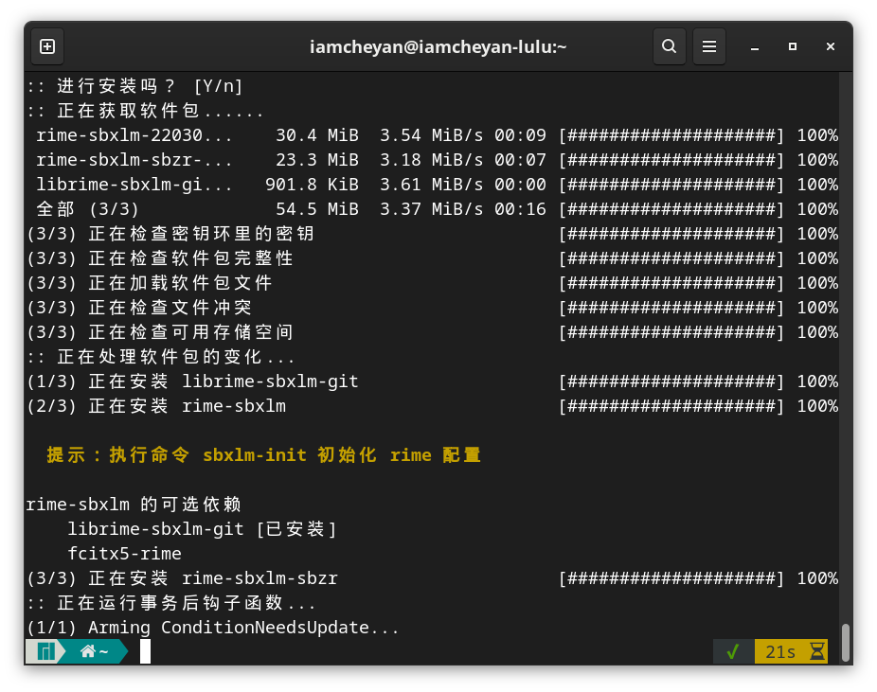The width and height of the screenshot is (877, 692).
Task: Click the 21s command duration indicator
Action: [779, 651]
